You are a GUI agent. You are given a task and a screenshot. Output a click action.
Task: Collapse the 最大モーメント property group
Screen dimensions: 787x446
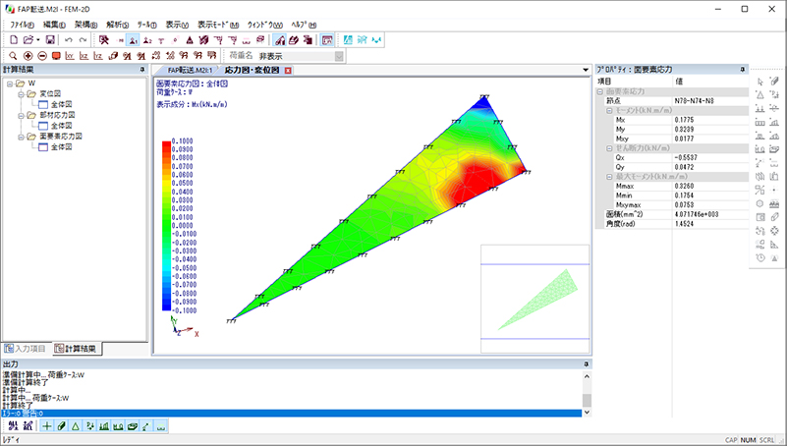click(609, 176)
